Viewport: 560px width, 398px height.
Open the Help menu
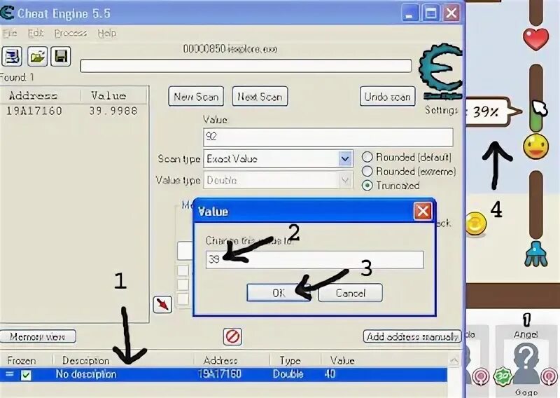pos(107,33)
